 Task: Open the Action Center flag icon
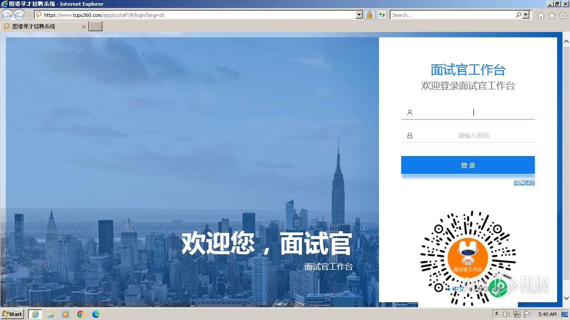pyautogui.click(x=528, y=314)
